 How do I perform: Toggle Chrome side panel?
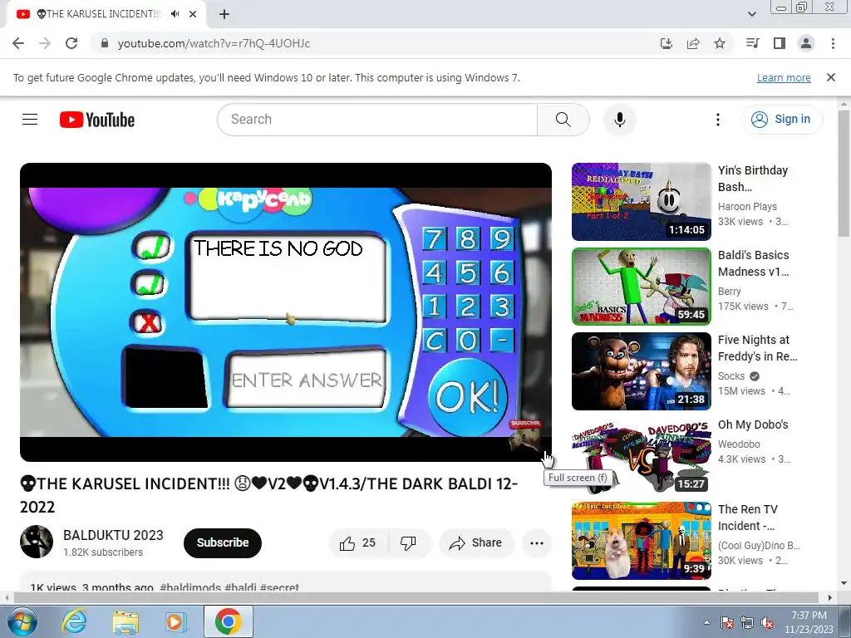point(780,43)
